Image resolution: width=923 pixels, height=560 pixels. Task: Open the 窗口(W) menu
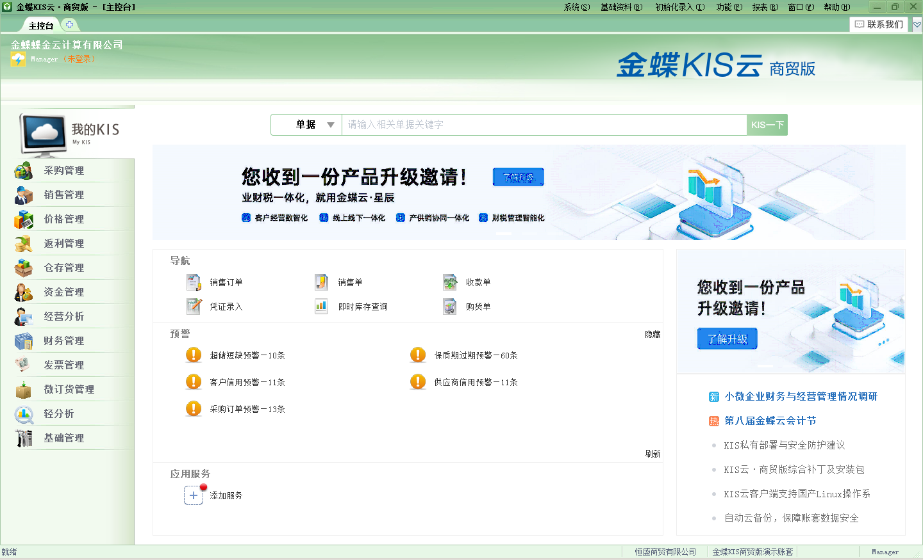coord(801,7)
